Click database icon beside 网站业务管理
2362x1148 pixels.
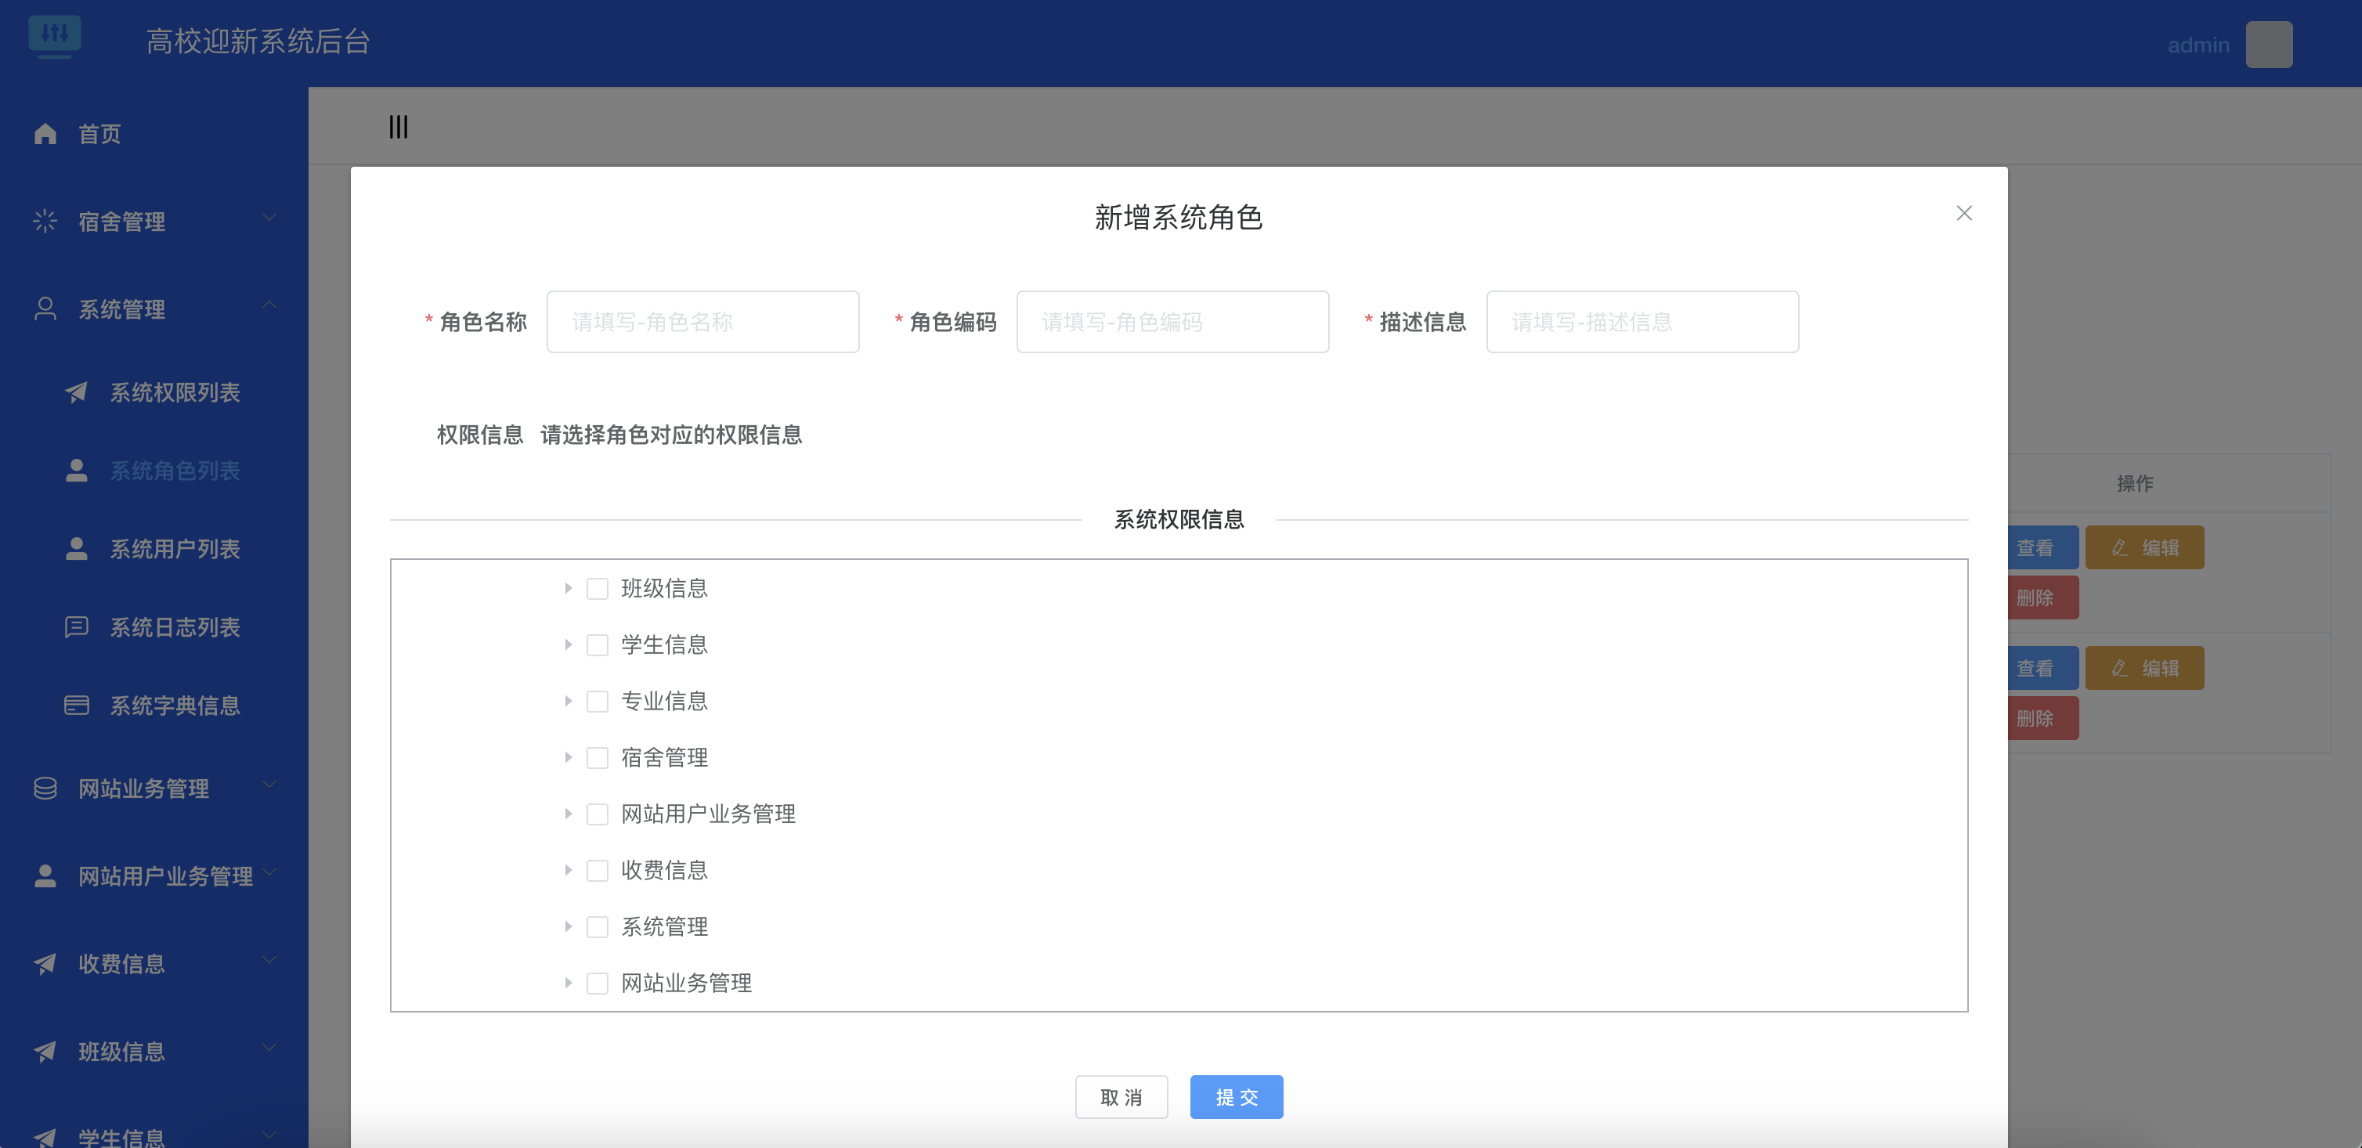pyautogui.click(x=45, y=789)
